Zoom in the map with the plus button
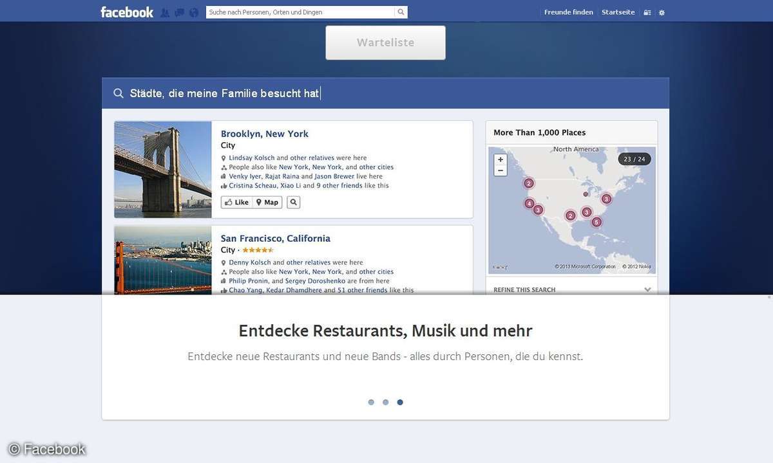The height and width of the screenshot is (463, 773). coord(501,159)
